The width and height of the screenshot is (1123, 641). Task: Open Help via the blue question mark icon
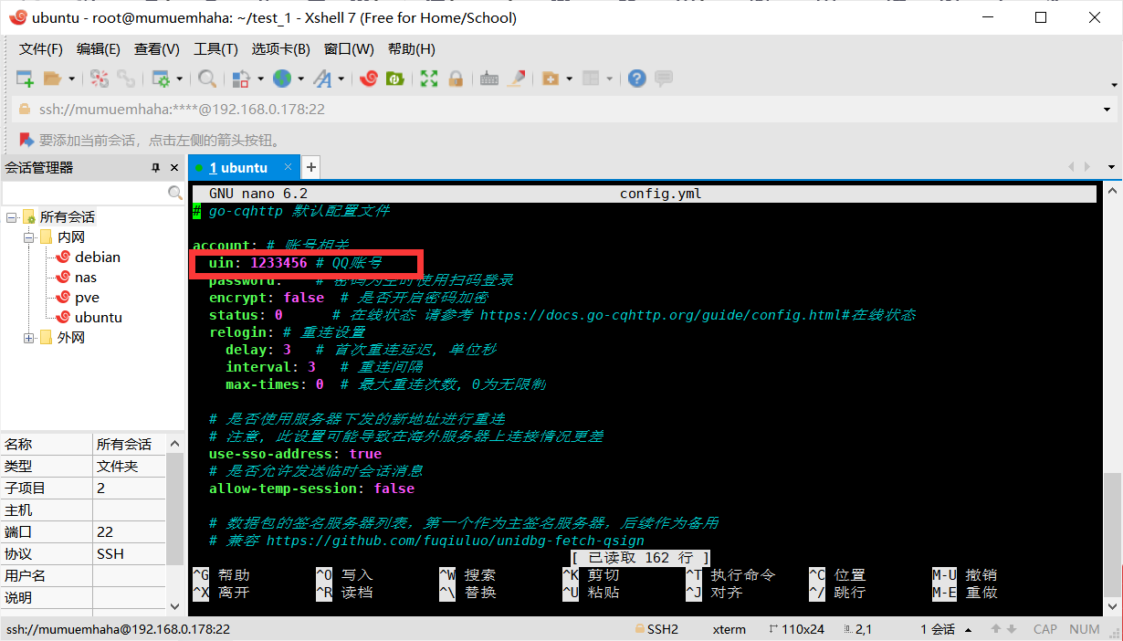pos(637,79)
